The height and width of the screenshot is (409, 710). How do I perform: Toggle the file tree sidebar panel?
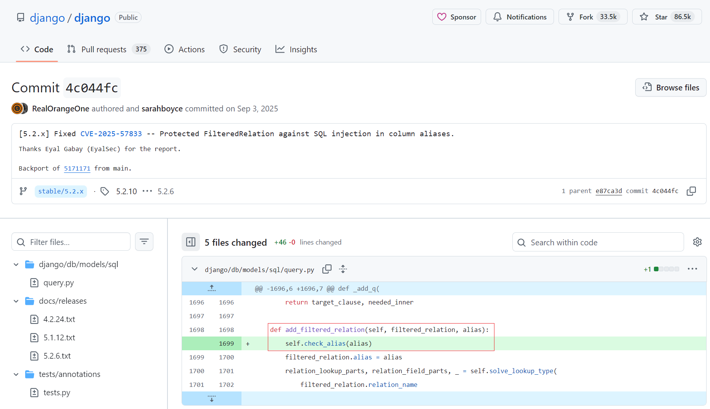[191, 242]
